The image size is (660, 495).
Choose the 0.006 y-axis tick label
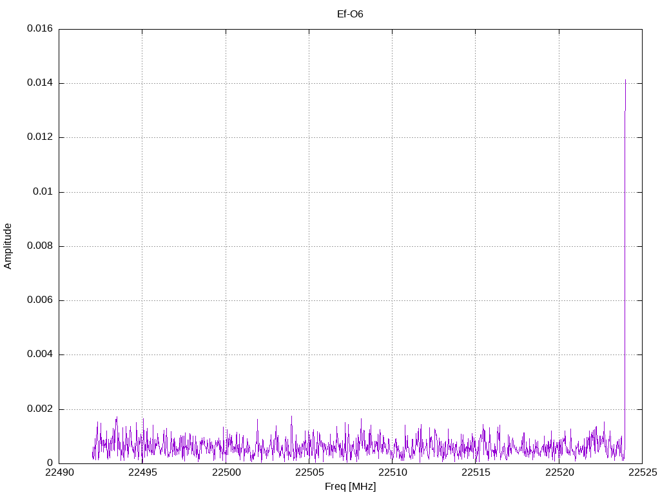pyautogui.click(x=40, y=300)
